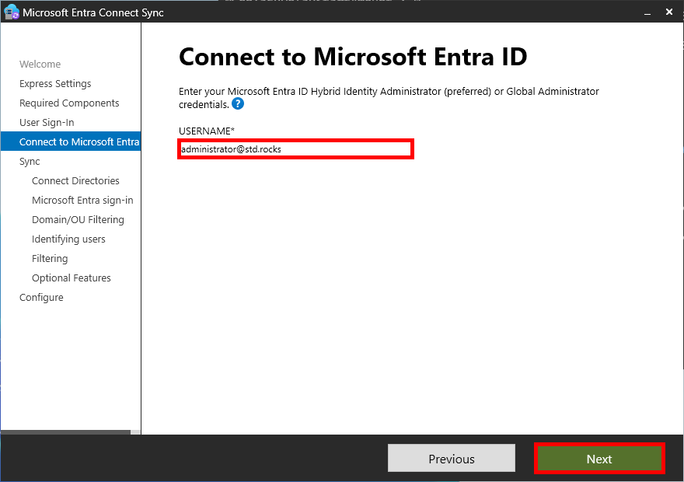Open the Identifying users step
This screenshot has height=482, width=684.
pyautogui.click(x=68, y=239)
